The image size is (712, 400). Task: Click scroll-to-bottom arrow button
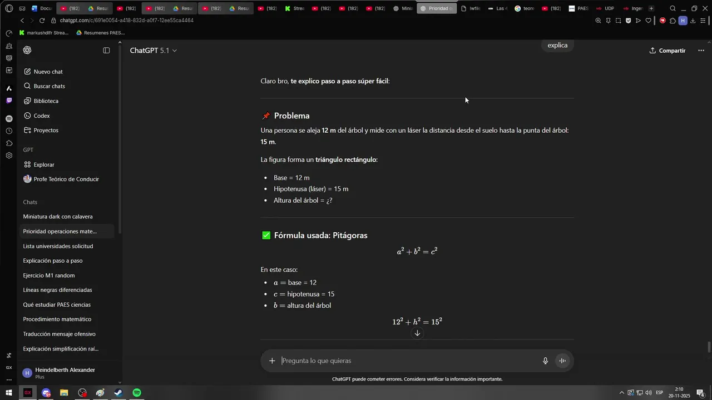(417, 333)
